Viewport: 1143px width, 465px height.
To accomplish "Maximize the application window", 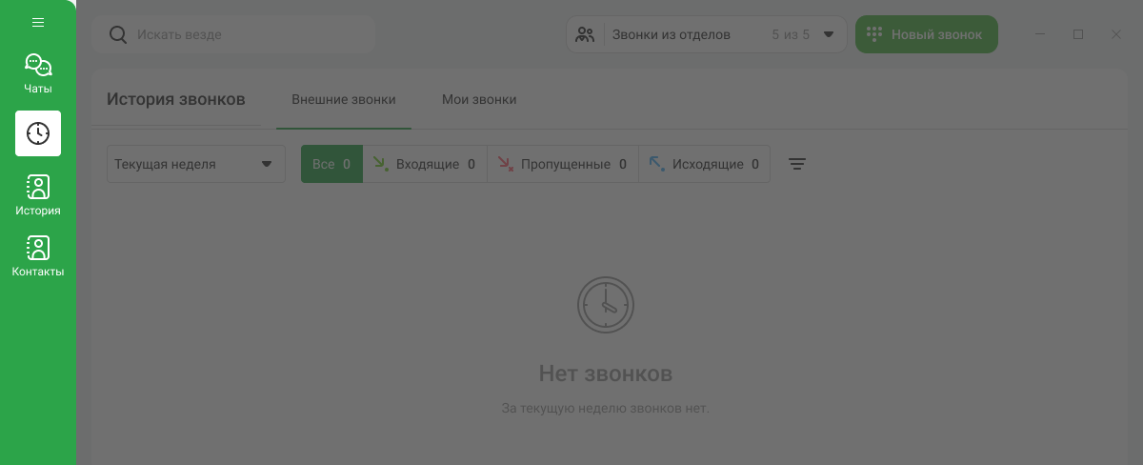I will (1078, 34).
